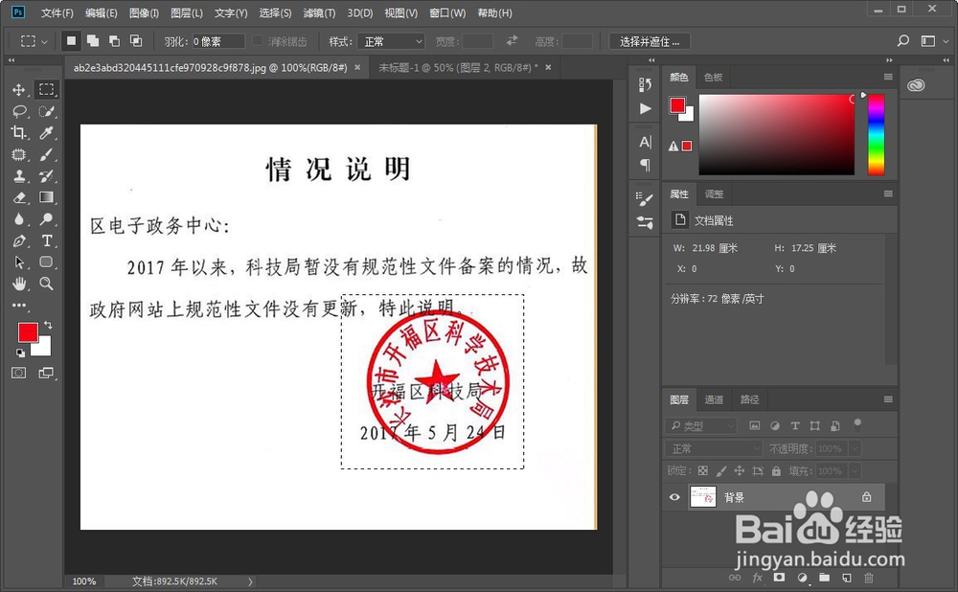Open the 不透明度 percentage dropdown
This screenshot has width=958, height=592.
[x=854, y=448]
